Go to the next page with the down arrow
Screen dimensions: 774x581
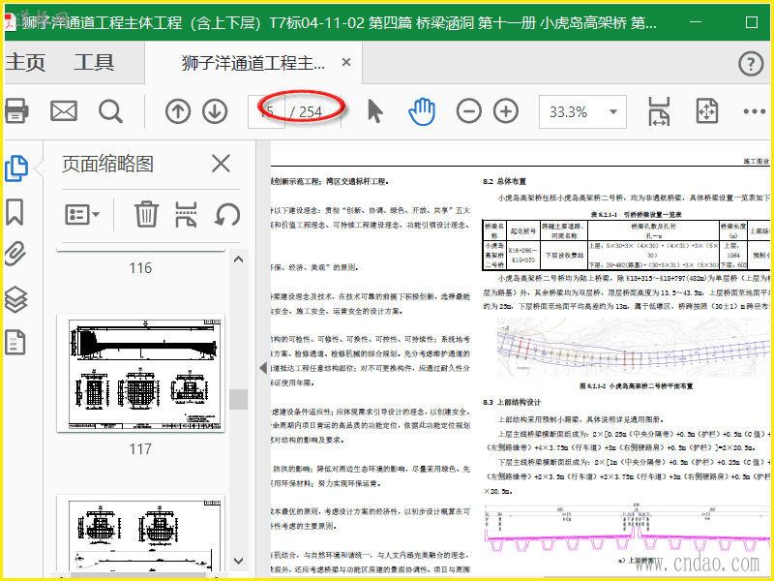point(215,111)
